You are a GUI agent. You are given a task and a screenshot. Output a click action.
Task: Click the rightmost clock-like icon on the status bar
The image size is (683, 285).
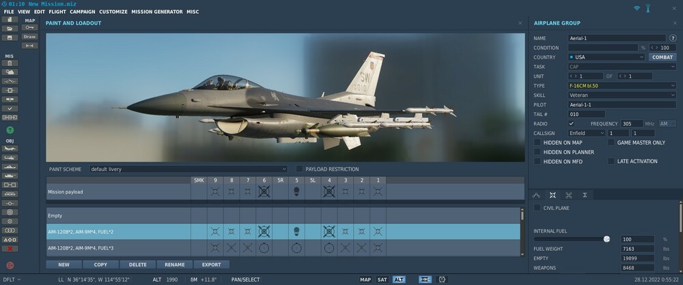442,280
